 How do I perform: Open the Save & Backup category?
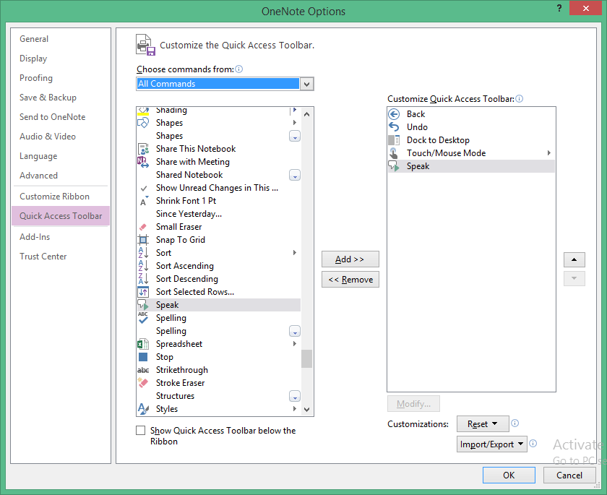click(x=48, y=98)
